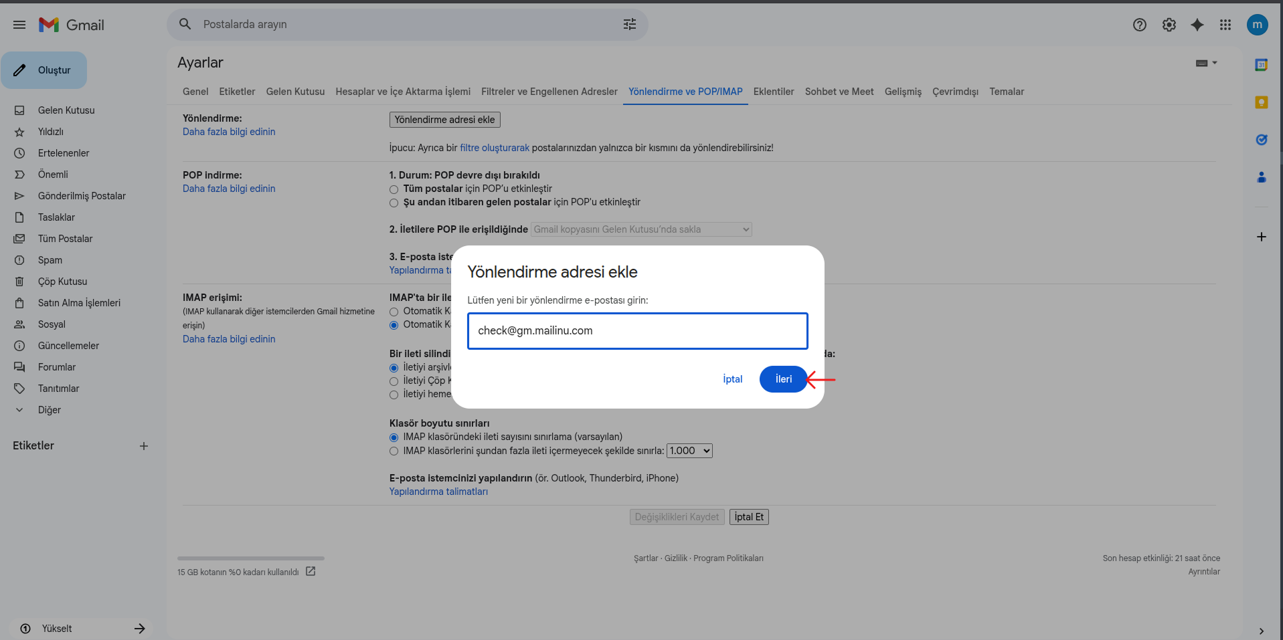This screenshot has height=640, width=1283.
Task: Click the Gemini sparkle icon
Action: 1197,25
